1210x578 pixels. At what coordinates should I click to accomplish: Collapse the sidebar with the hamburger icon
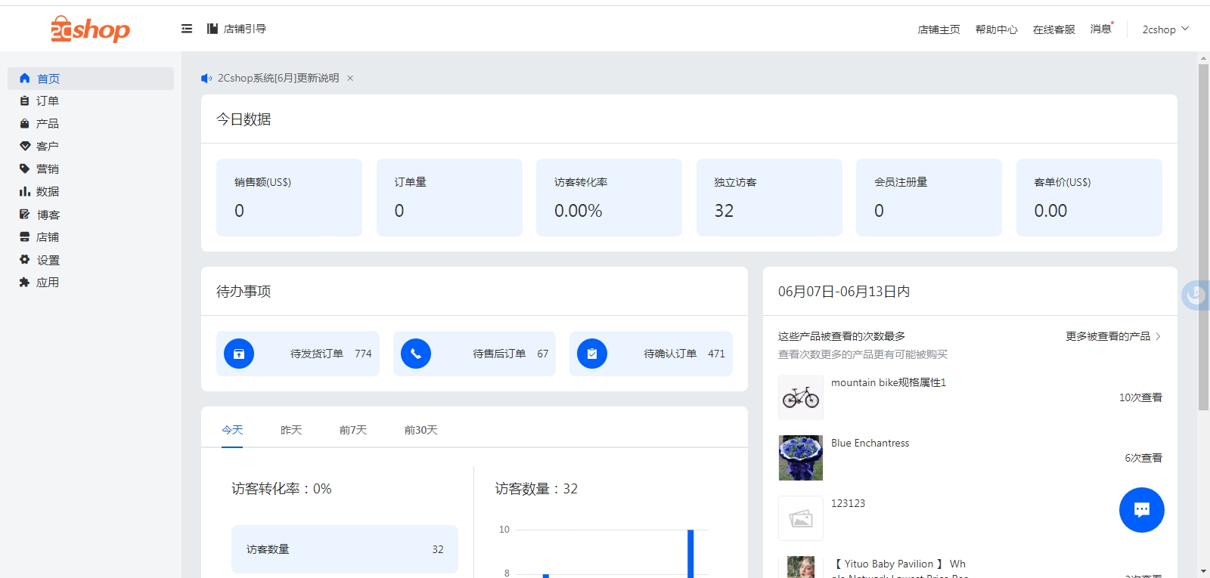[x=187, y=29]
